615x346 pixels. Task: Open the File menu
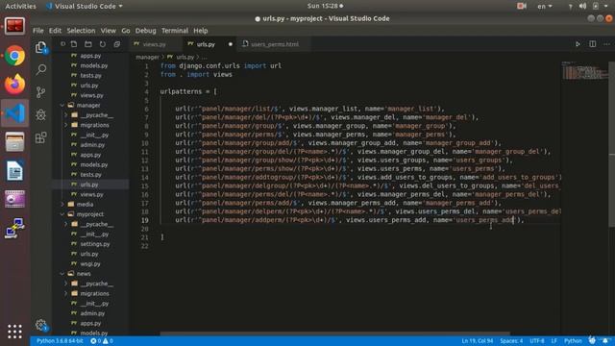click(x=38, y=31)
